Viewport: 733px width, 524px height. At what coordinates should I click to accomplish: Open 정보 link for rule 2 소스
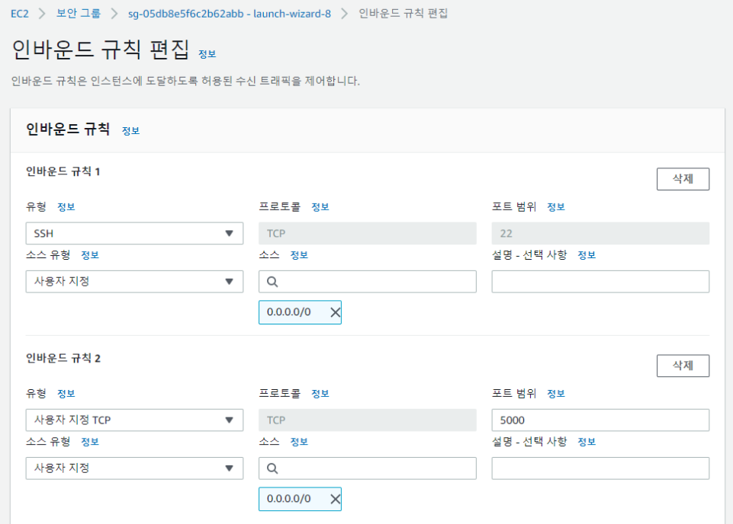pos(299,442)
